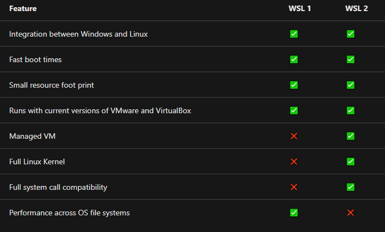Viewport: 385px width, 232px height.
Task: Click WSL 2 checkmark for Full system call compatibility
Action: coord(351,187)
